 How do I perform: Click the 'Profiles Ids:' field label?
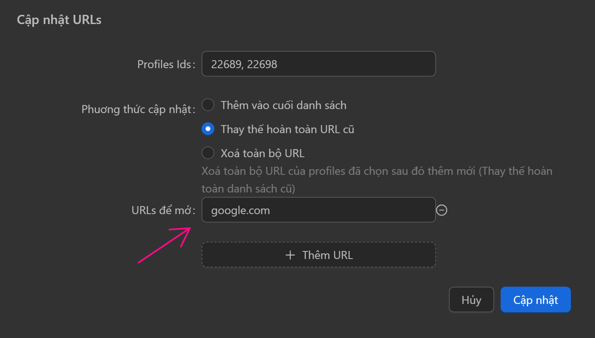pyautogui.click(x=166, y=64)
